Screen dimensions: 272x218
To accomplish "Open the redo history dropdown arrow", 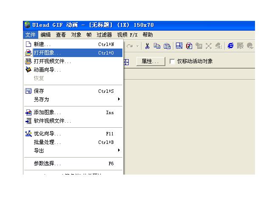I will (137, 46).
